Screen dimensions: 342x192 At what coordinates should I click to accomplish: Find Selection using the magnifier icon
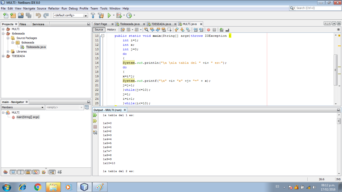click(x=146, y=29)
